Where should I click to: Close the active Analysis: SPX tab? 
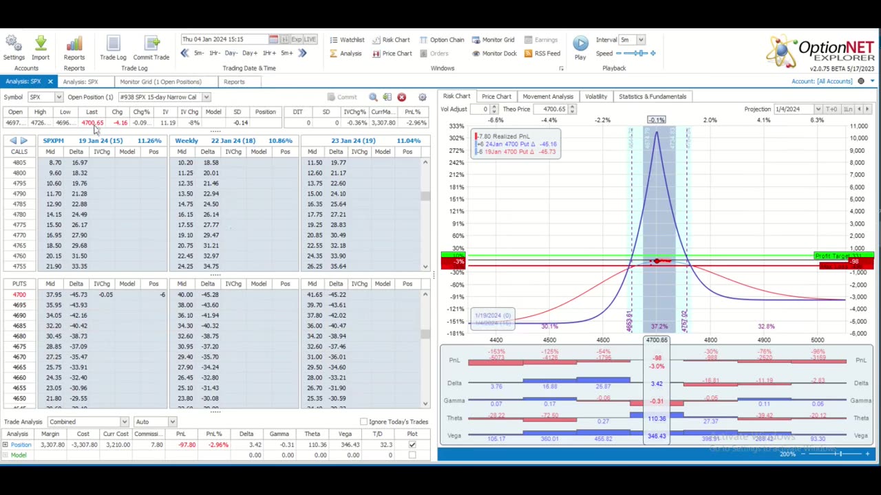[50, 82]
